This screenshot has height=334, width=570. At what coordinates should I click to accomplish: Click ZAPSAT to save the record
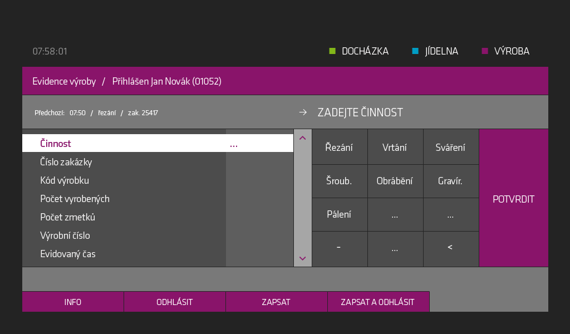coord(276,302)
